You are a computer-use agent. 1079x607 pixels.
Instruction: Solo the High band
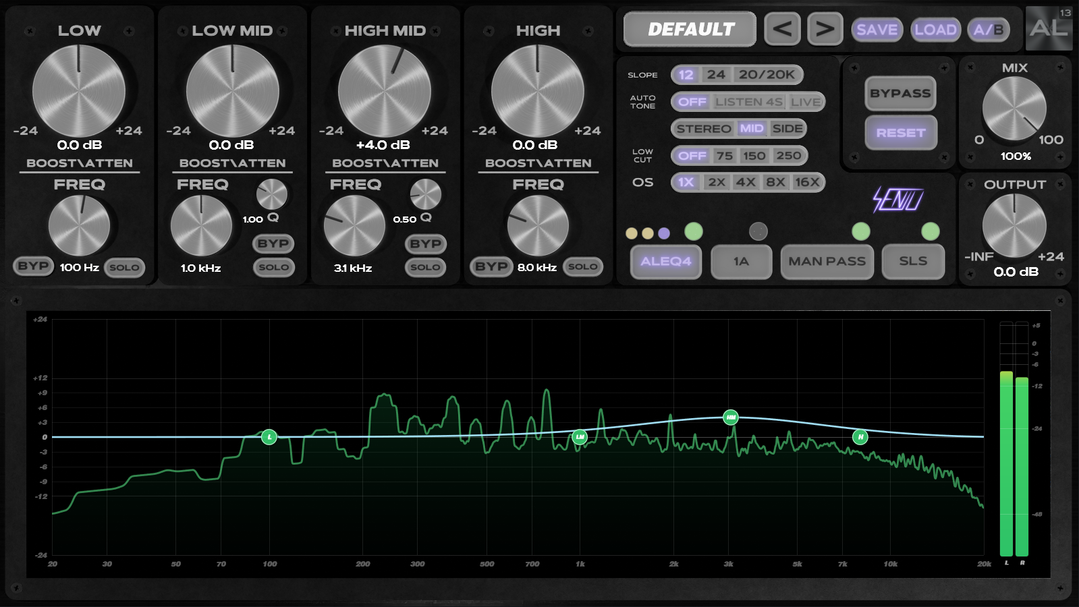point(583,266)
